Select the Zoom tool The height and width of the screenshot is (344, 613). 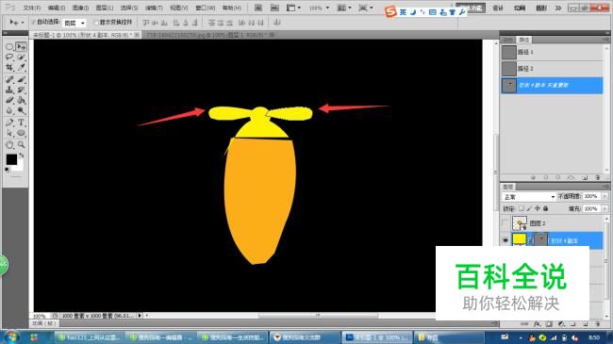tap(21, 144)
